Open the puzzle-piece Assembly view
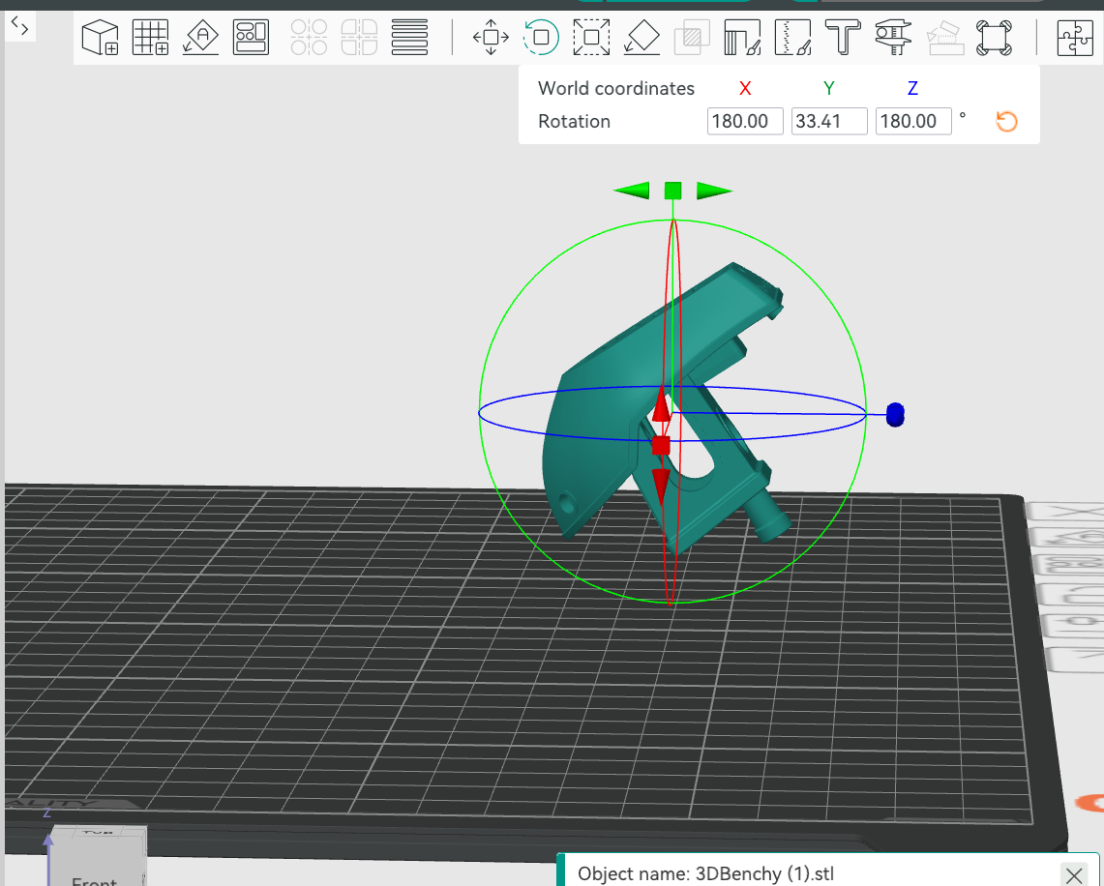The width and height of the screenshot is (1104, 886). click(1075, 38)
